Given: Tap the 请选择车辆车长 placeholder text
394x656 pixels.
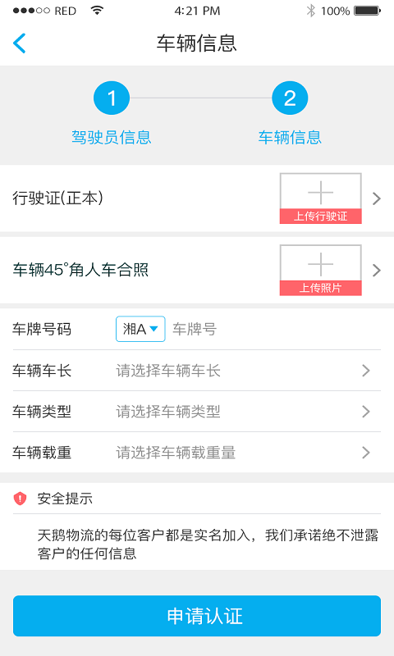Looking at the screenshot, I should pos(168,371).
